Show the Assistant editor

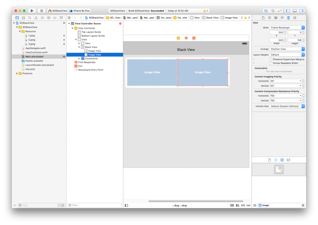[x=273, y=11]
